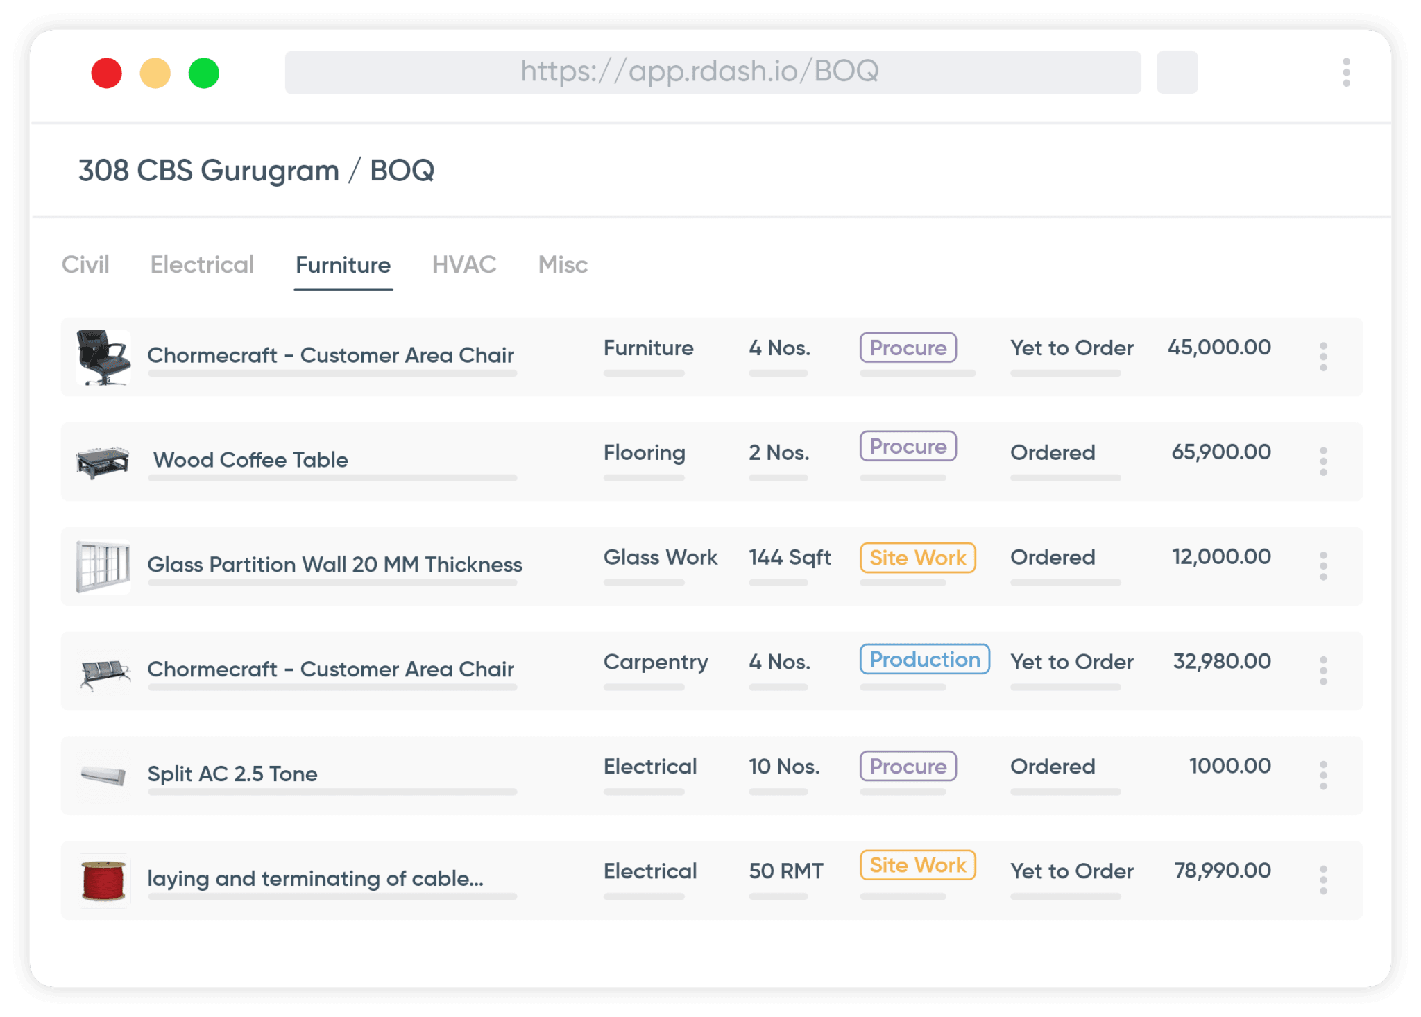Image resolution: width=1421 pixels, height=1017 pixels.
Task: Open menu for the Carpentry Customer Area Chair row
Action: point(1324,671)
